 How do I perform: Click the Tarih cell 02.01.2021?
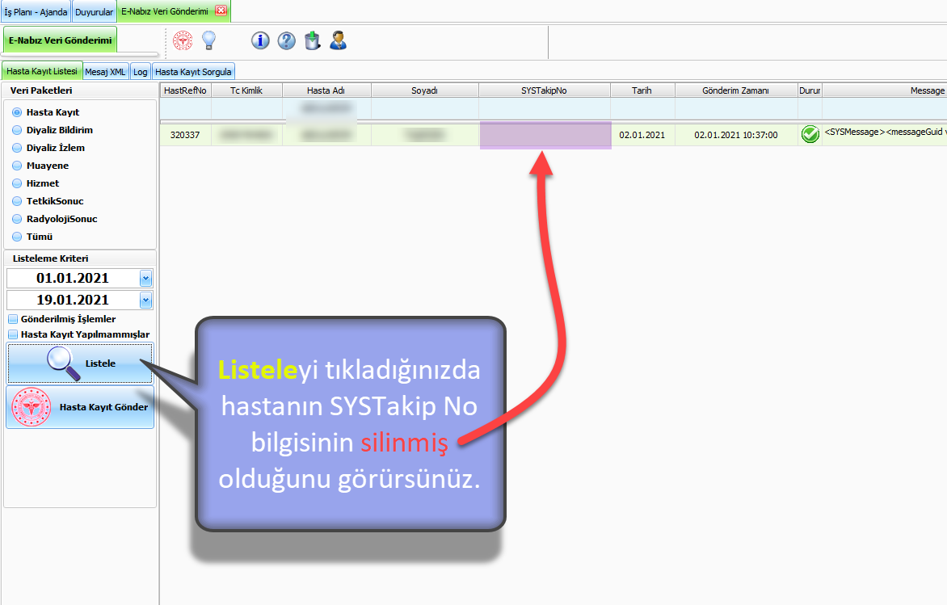642,135
